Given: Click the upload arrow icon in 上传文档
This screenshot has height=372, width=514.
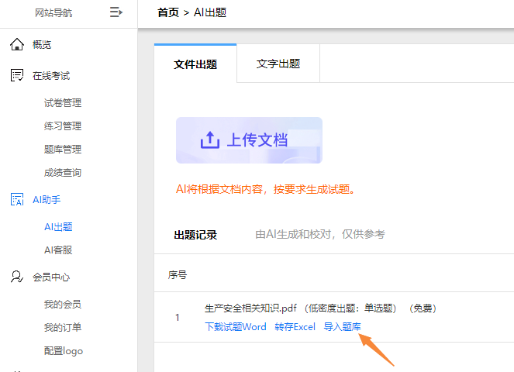Looking at the screenshot, I should 210,140.
